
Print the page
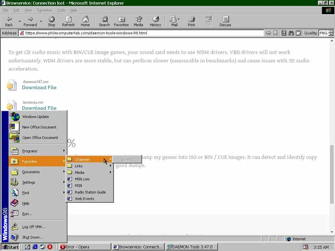tap(191, 21)
